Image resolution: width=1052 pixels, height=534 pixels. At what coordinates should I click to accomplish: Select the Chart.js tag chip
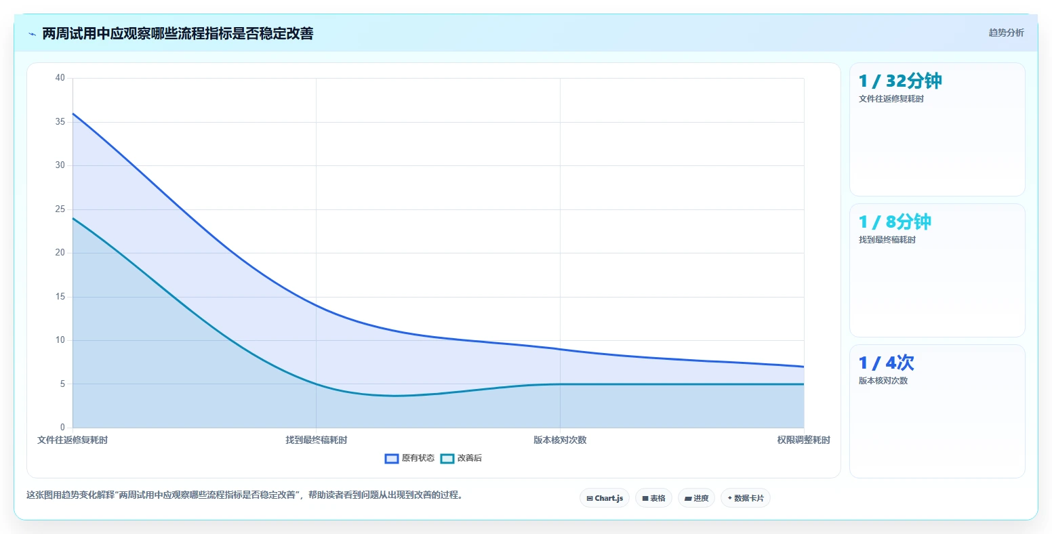pos(605,498)
